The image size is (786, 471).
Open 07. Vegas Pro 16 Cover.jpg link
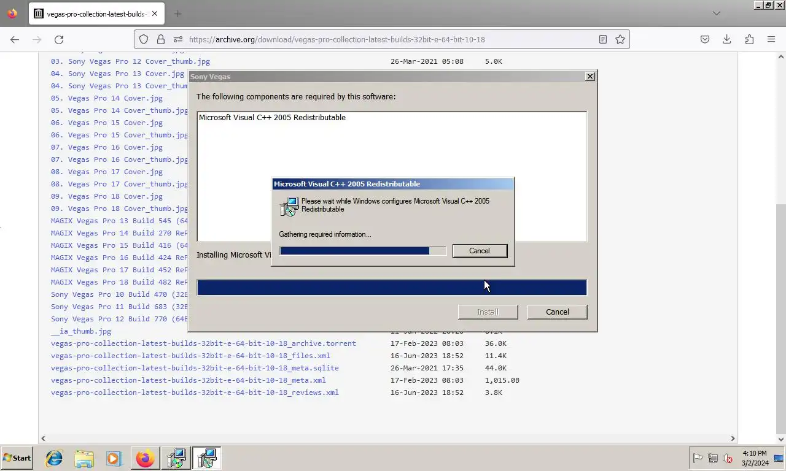(107, 147)
